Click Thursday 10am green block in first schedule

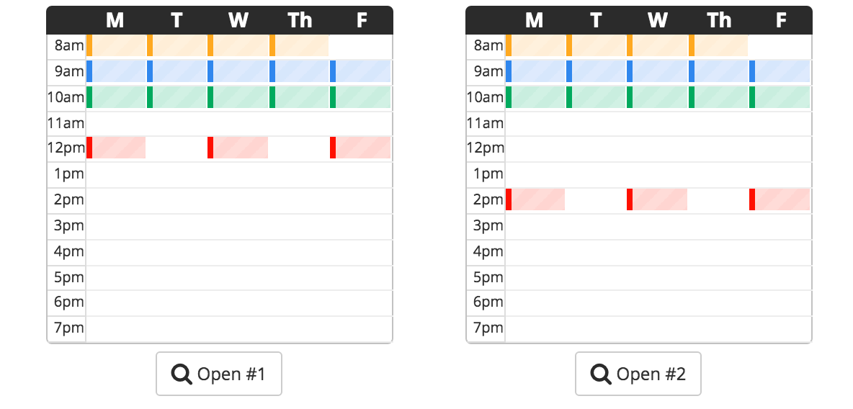300,96
